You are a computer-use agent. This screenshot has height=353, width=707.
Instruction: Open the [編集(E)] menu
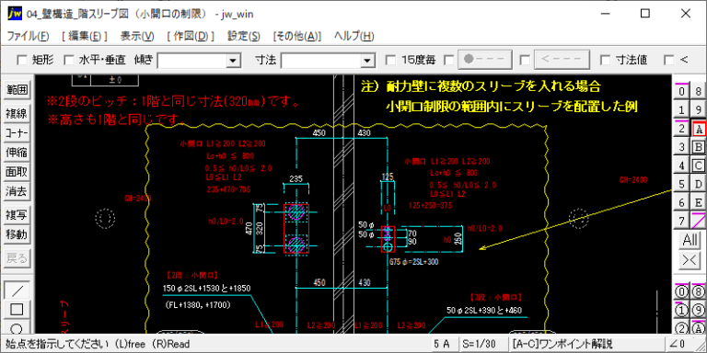(85, 36)
